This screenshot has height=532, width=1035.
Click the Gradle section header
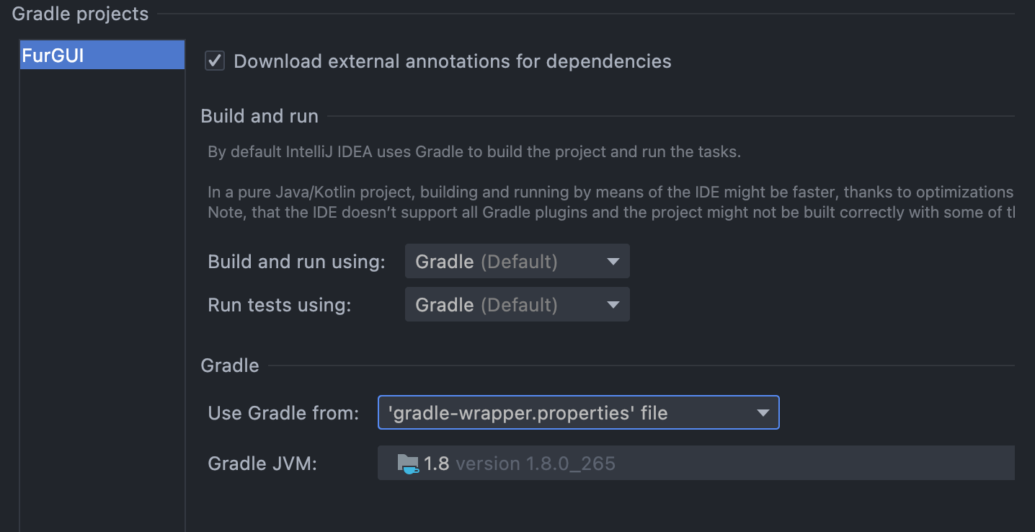tap(229, 365)
